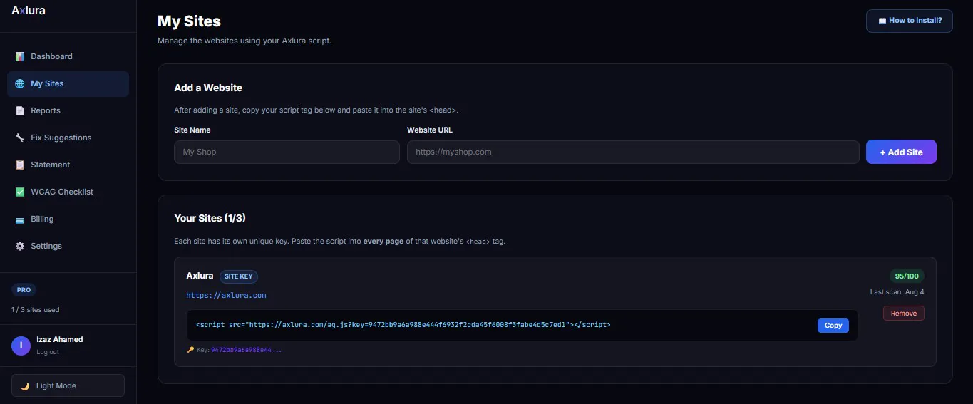Click the Reports document icon
Screen dimensions: 973x404
click(x=20, y=110)
